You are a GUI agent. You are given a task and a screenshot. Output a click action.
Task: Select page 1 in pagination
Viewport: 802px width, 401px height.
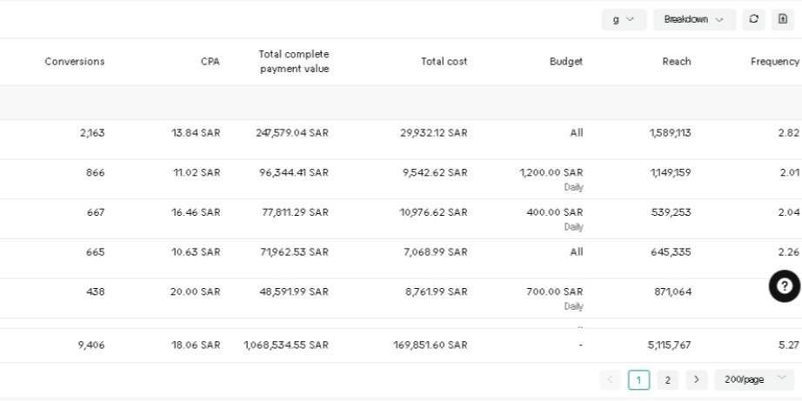tap(638, 379)
